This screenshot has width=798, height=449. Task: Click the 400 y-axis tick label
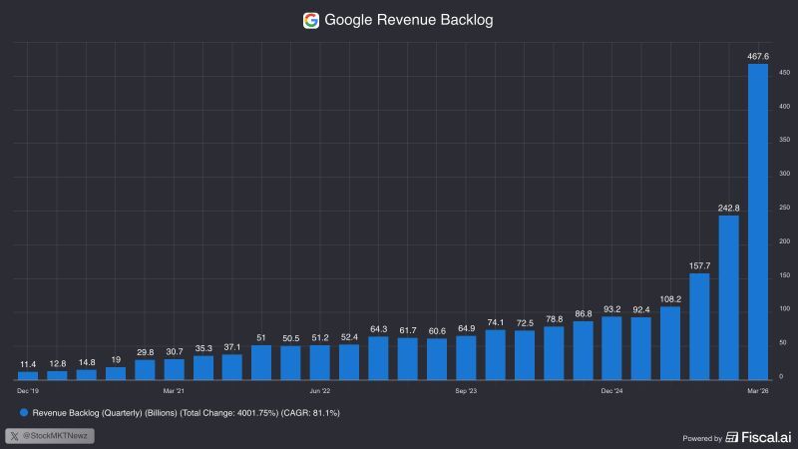click(x=784, y=107)
